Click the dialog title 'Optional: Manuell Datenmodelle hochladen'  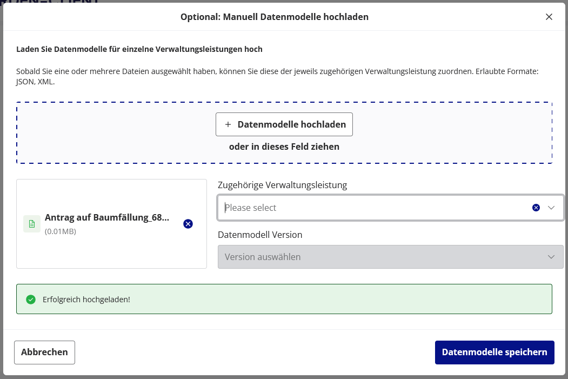click(275, 17)
